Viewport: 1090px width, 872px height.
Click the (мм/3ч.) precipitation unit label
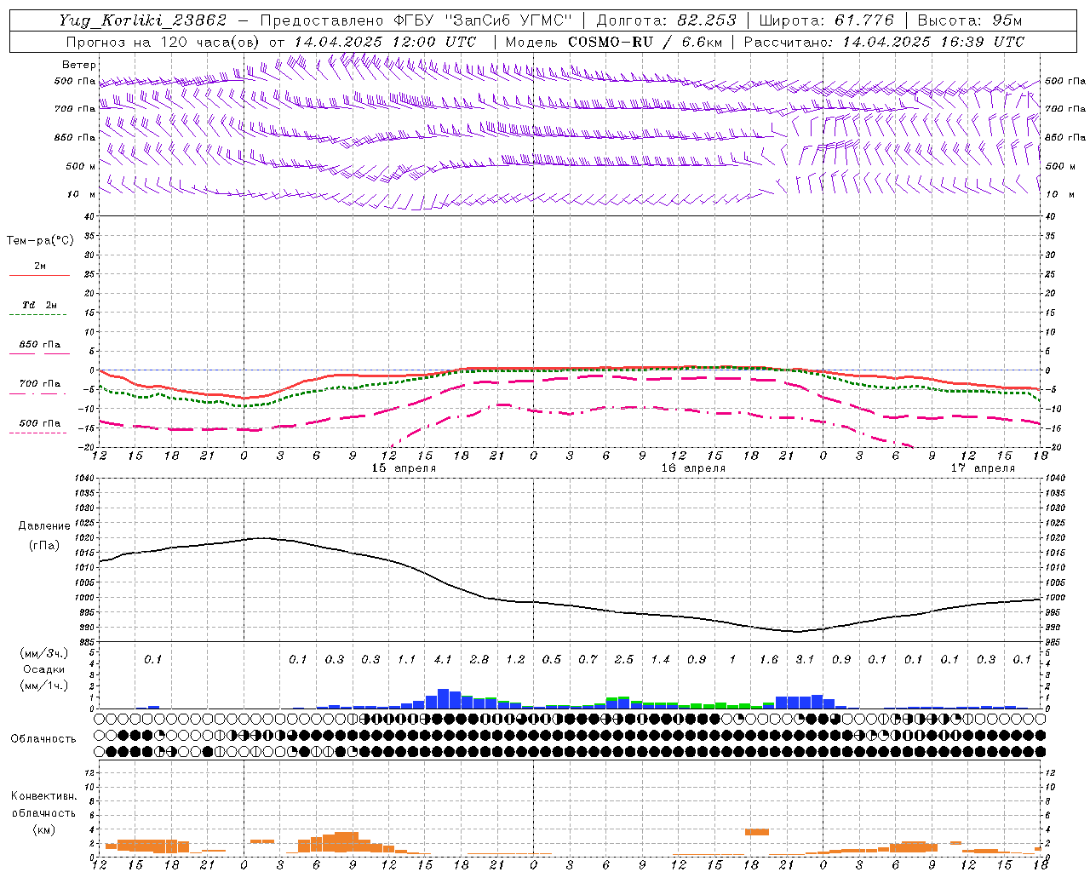tap(44, 654)
